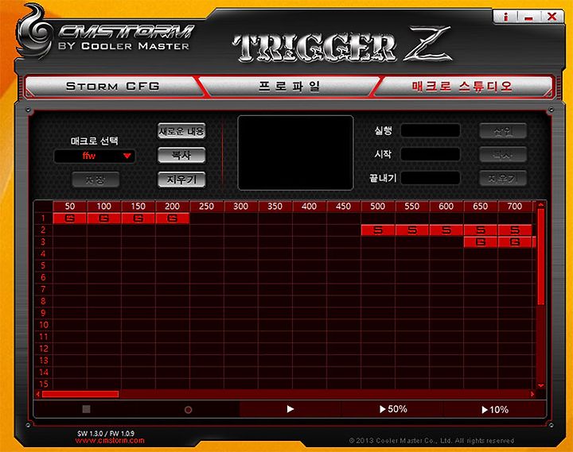Click the row number 5 label
573x452 pixels.
tap(43, 265)
